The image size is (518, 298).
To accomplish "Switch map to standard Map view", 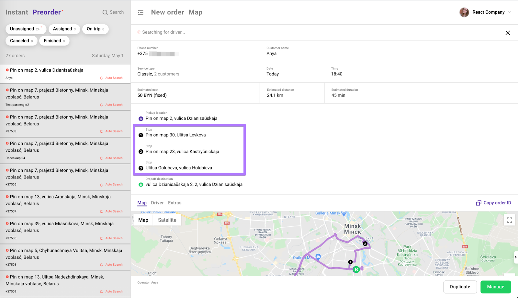I will 143,220.
